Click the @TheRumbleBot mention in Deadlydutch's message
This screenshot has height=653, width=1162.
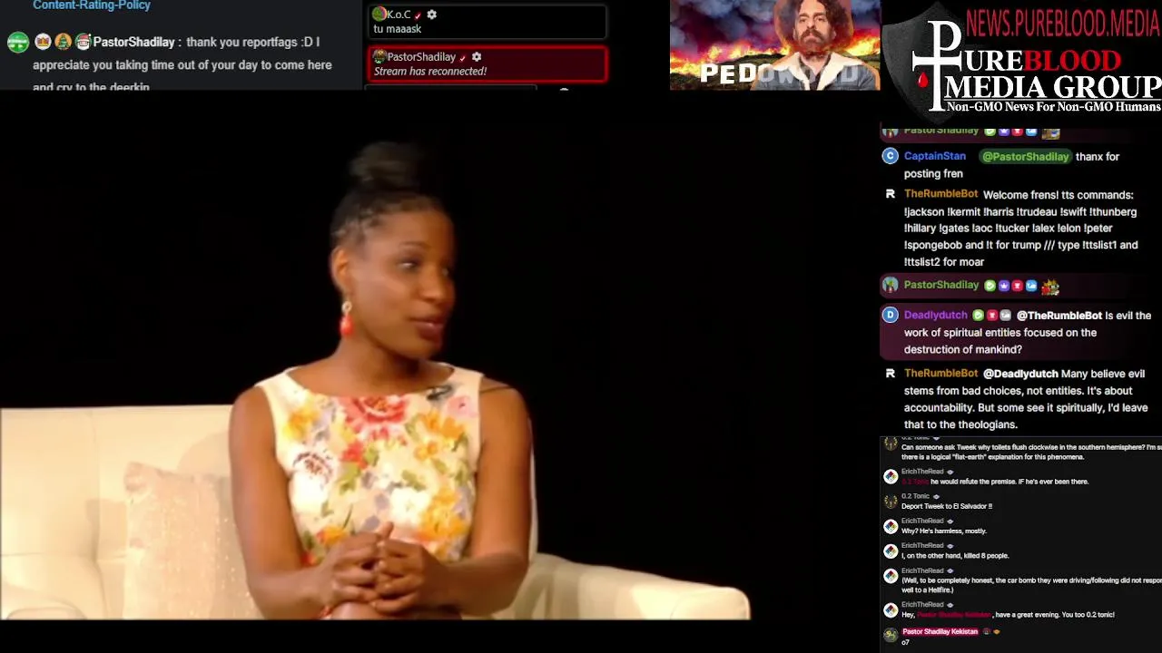tap(1059, 316)
